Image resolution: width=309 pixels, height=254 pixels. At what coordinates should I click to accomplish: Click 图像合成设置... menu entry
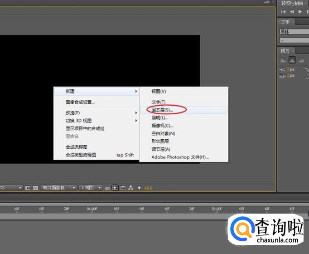coord(80,102)
